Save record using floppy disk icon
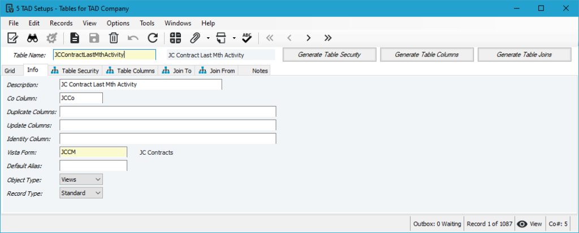This screenshot has width=579, height=233. pyautogui.click(x=94, y=38)
